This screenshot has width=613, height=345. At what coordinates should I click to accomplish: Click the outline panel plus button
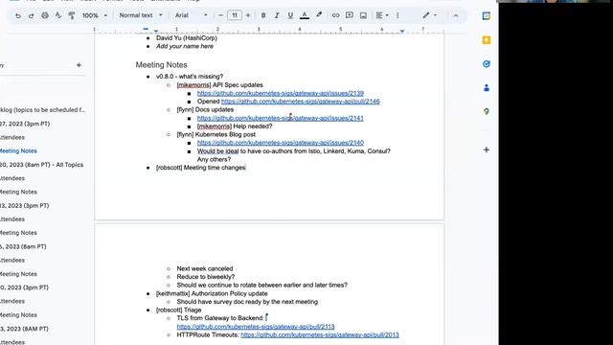pos(79,65)
